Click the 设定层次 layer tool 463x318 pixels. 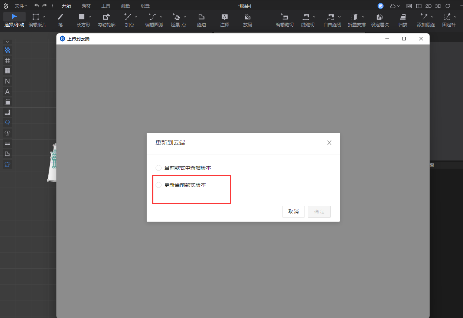point(379,17)
